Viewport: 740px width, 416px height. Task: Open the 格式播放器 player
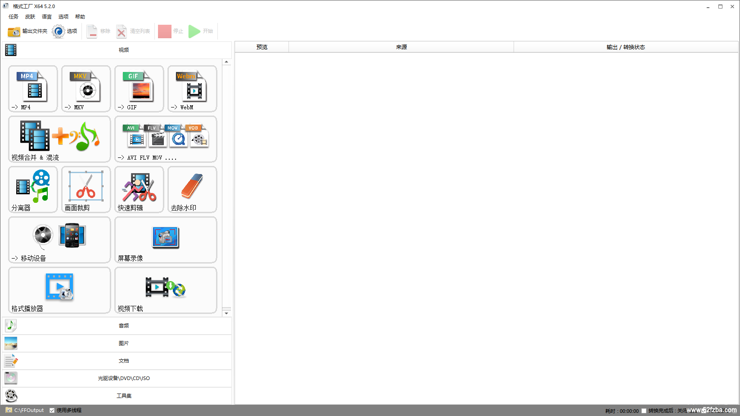[59, 290]
